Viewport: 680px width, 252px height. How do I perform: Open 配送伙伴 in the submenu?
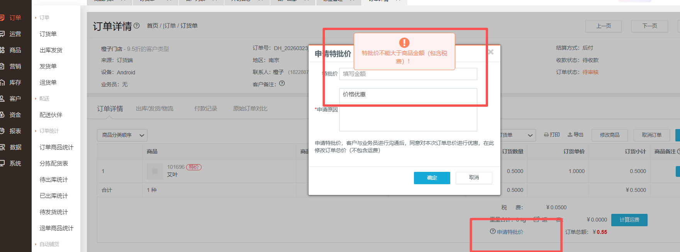(x=51, y=115)
